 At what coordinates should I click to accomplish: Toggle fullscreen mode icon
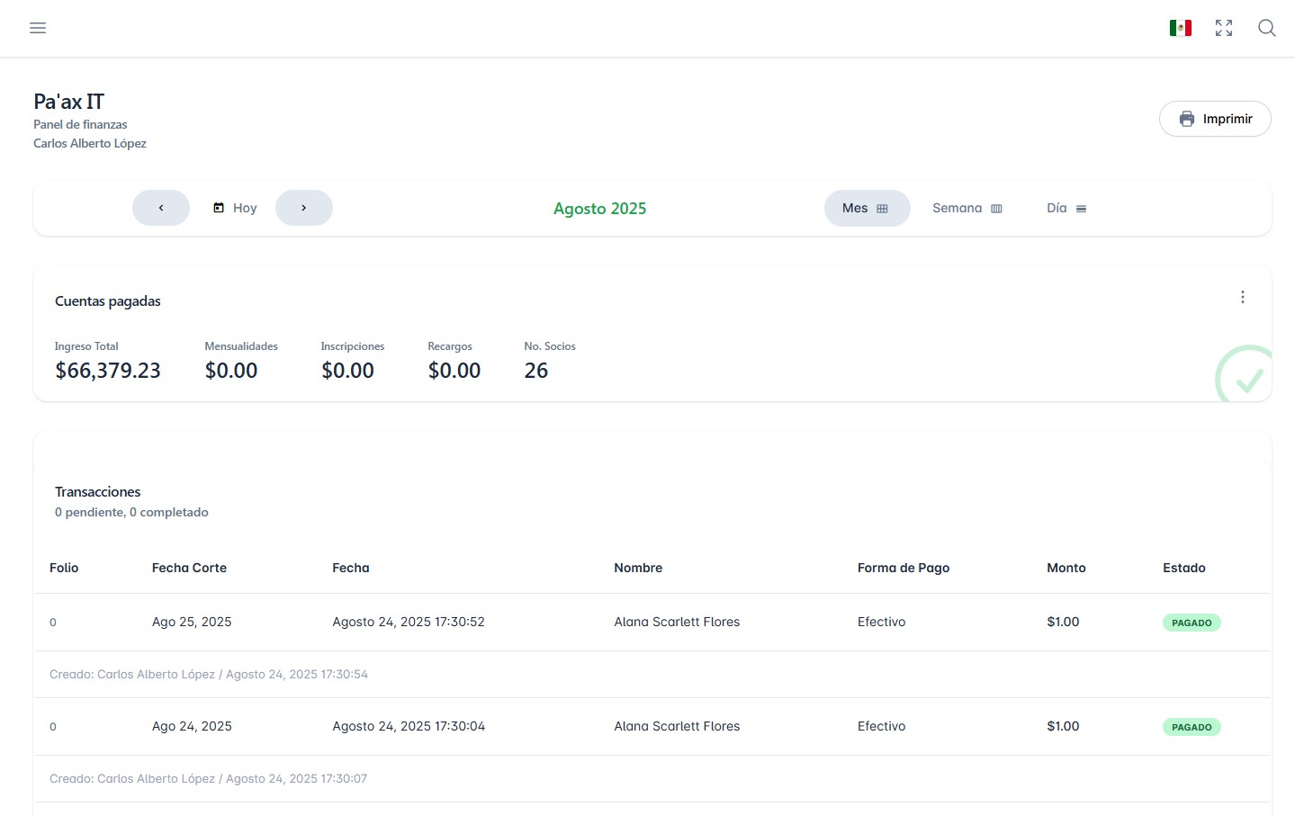click(1223, 28)
